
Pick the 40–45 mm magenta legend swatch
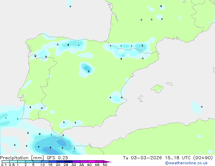pyautogui.click(x=92, y=162)
